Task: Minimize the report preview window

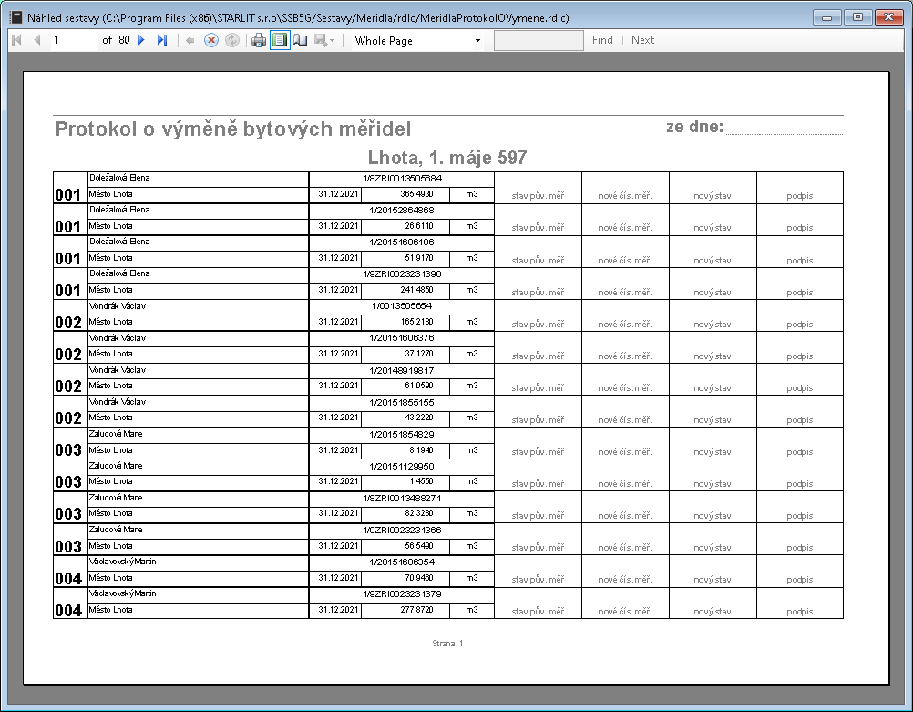Action: coord(828,16)
